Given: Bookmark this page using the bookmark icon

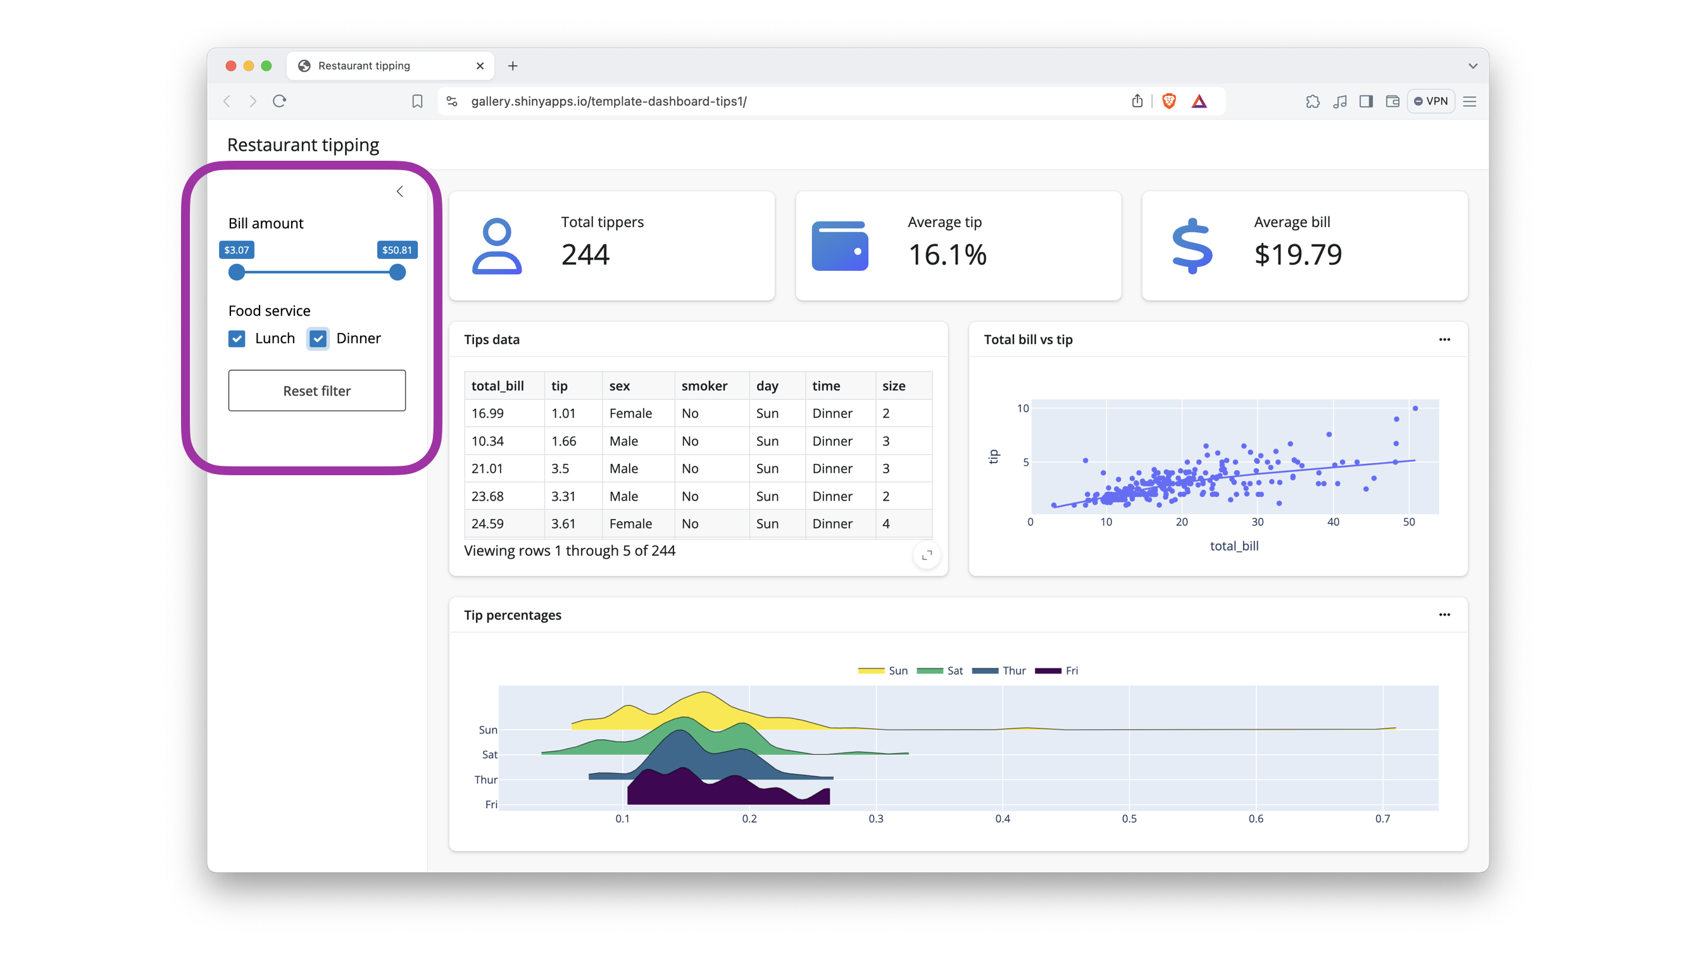Looking at the screenshot, I should (x=417, y=101).
